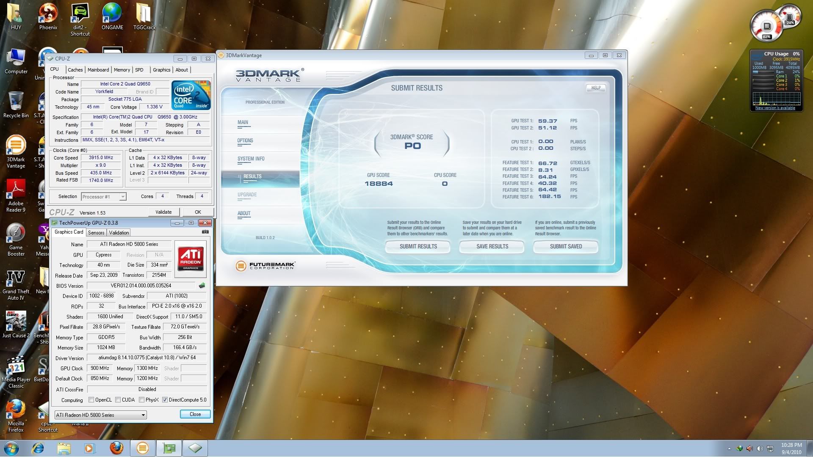The image size is (813, 457).
Task: Open the Recycle Bin icon
Action: click(16, 105)
